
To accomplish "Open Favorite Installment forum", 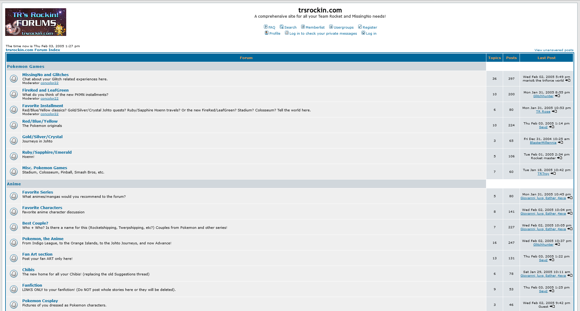I will tap(43, 106).
